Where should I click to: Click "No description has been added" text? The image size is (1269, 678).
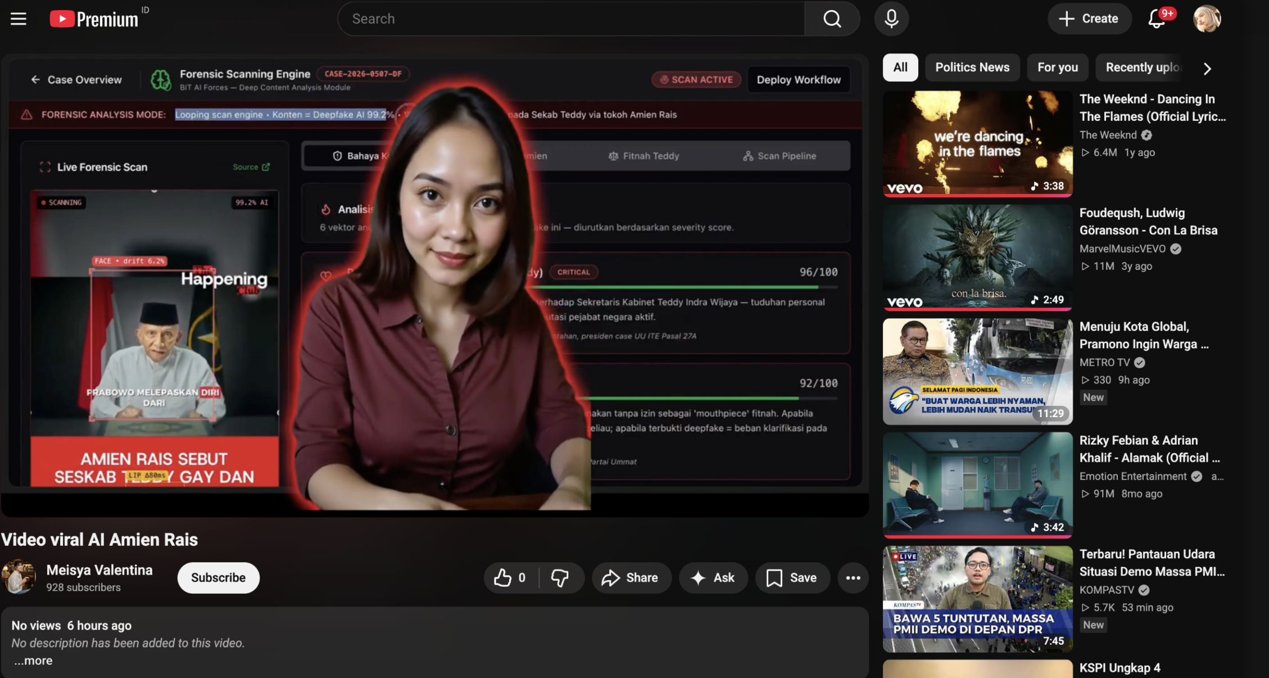[128, 643]
